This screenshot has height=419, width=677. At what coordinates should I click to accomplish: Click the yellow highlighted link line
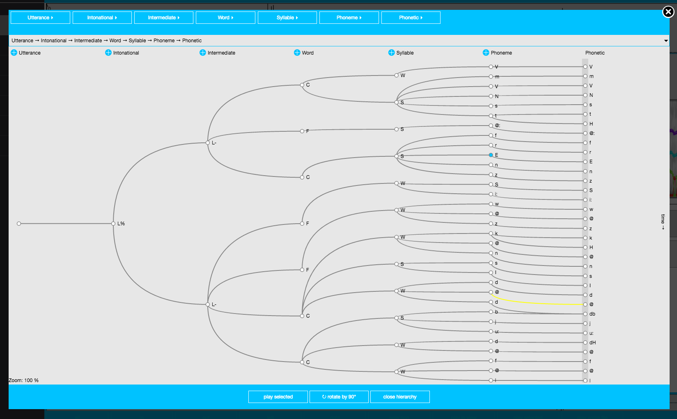(538, 303)
